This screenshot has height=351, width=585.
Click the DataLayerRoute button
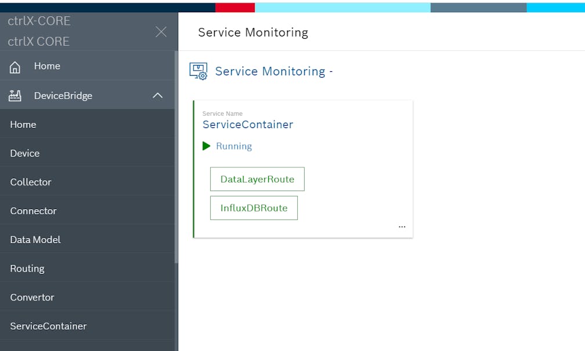[257, 180]
